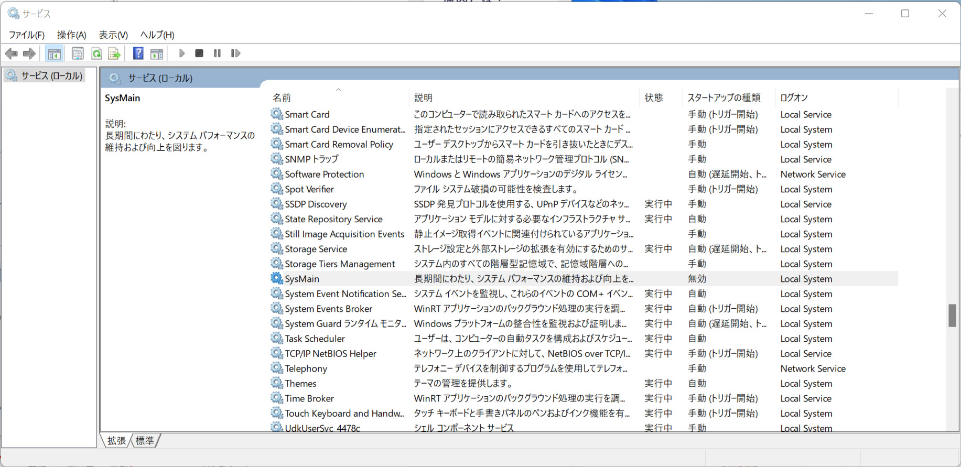Click the Forward arrow toolbar icon
Screen dimensions: 961x467
point(29,53)
